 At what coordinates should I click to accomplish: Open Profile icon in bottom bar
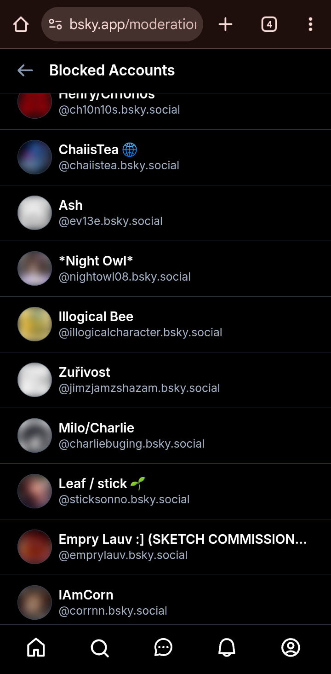291,647
